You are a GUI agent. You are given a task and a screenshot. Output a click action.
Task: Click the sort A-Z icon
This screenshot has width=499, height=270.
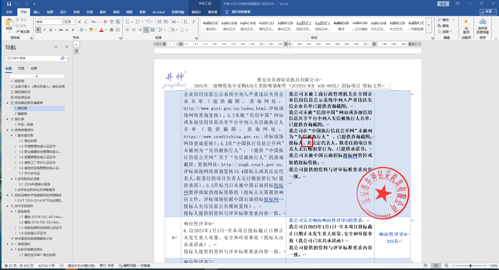click(185, 22)
